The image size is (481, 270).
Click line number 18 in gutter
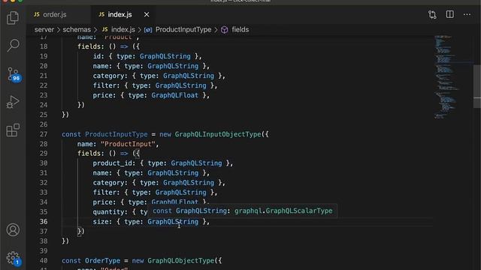click(44, 46)
